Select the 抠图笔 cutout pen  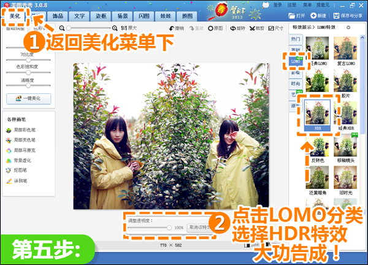[x=9, y=171]
